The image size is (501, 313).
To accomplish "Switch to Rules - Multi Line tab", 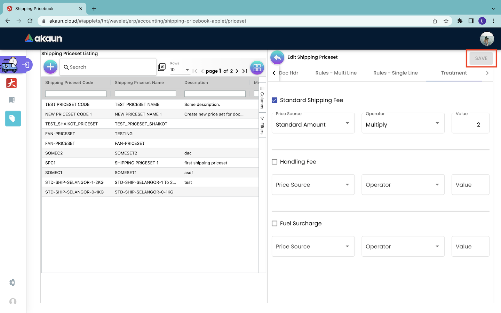I will tap(336, 73).
